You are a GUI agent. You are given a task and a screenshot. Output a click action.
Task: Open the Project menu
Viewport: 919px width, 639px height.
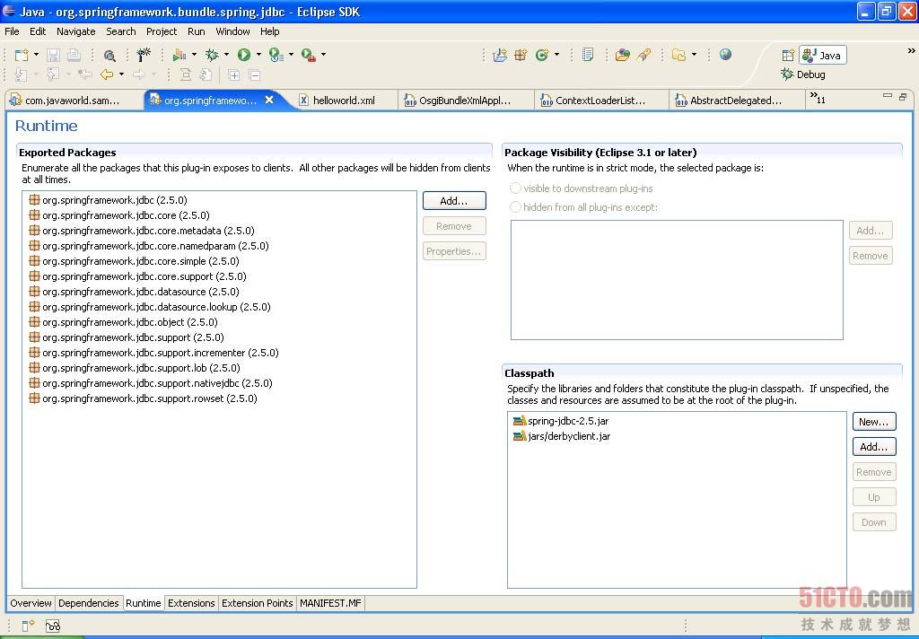pyautogui.click(x=162, y=31)
